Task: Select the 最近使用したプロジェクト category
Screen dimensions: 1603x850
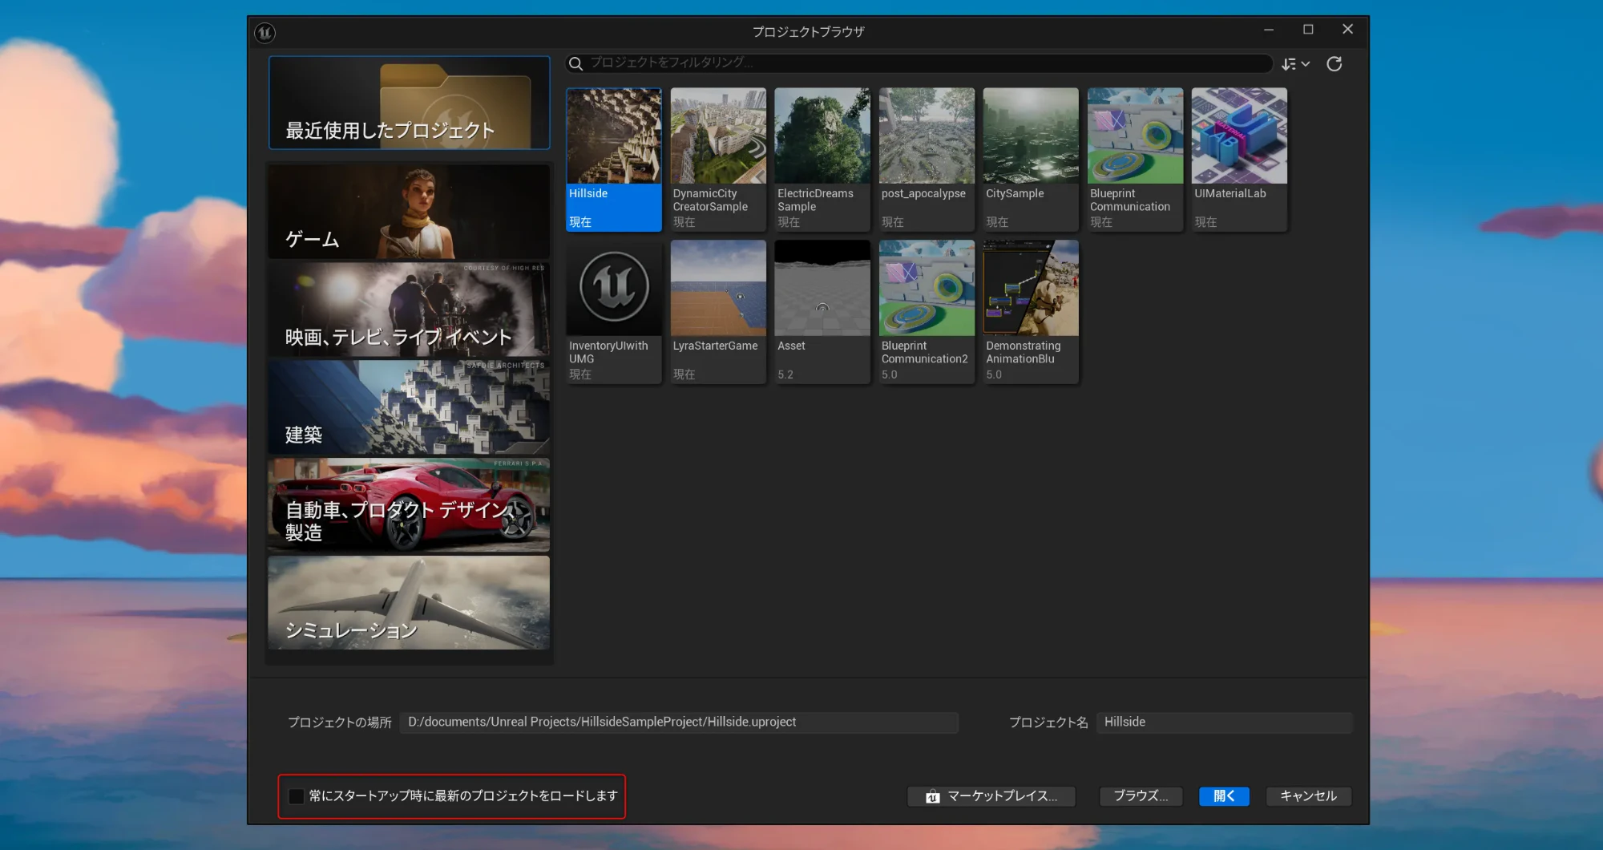Action: point(410,103)
